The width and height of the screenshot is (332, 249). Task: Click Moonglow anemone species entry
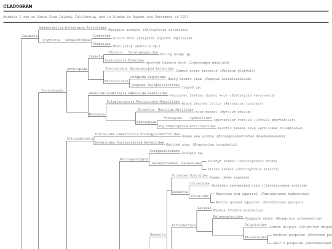coord(148,30)
